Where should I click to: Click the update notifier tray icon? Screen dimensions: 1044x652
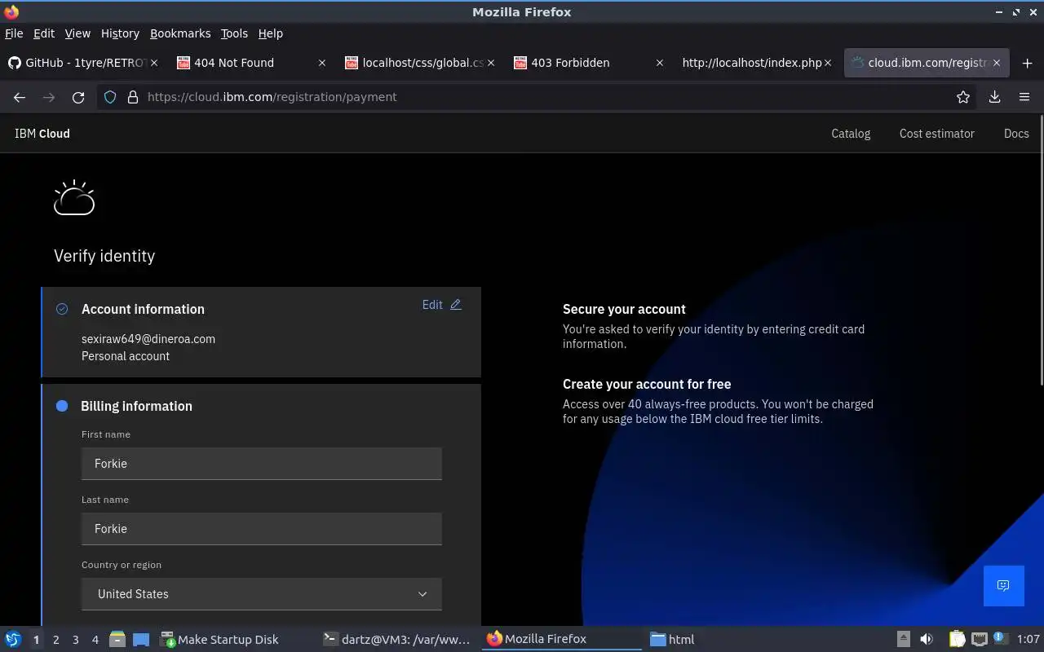(999, 638)
